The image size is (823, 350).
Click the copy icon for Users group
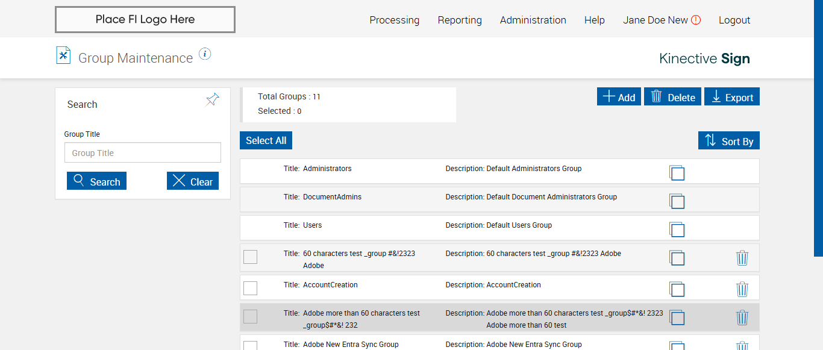click(677, 230)
